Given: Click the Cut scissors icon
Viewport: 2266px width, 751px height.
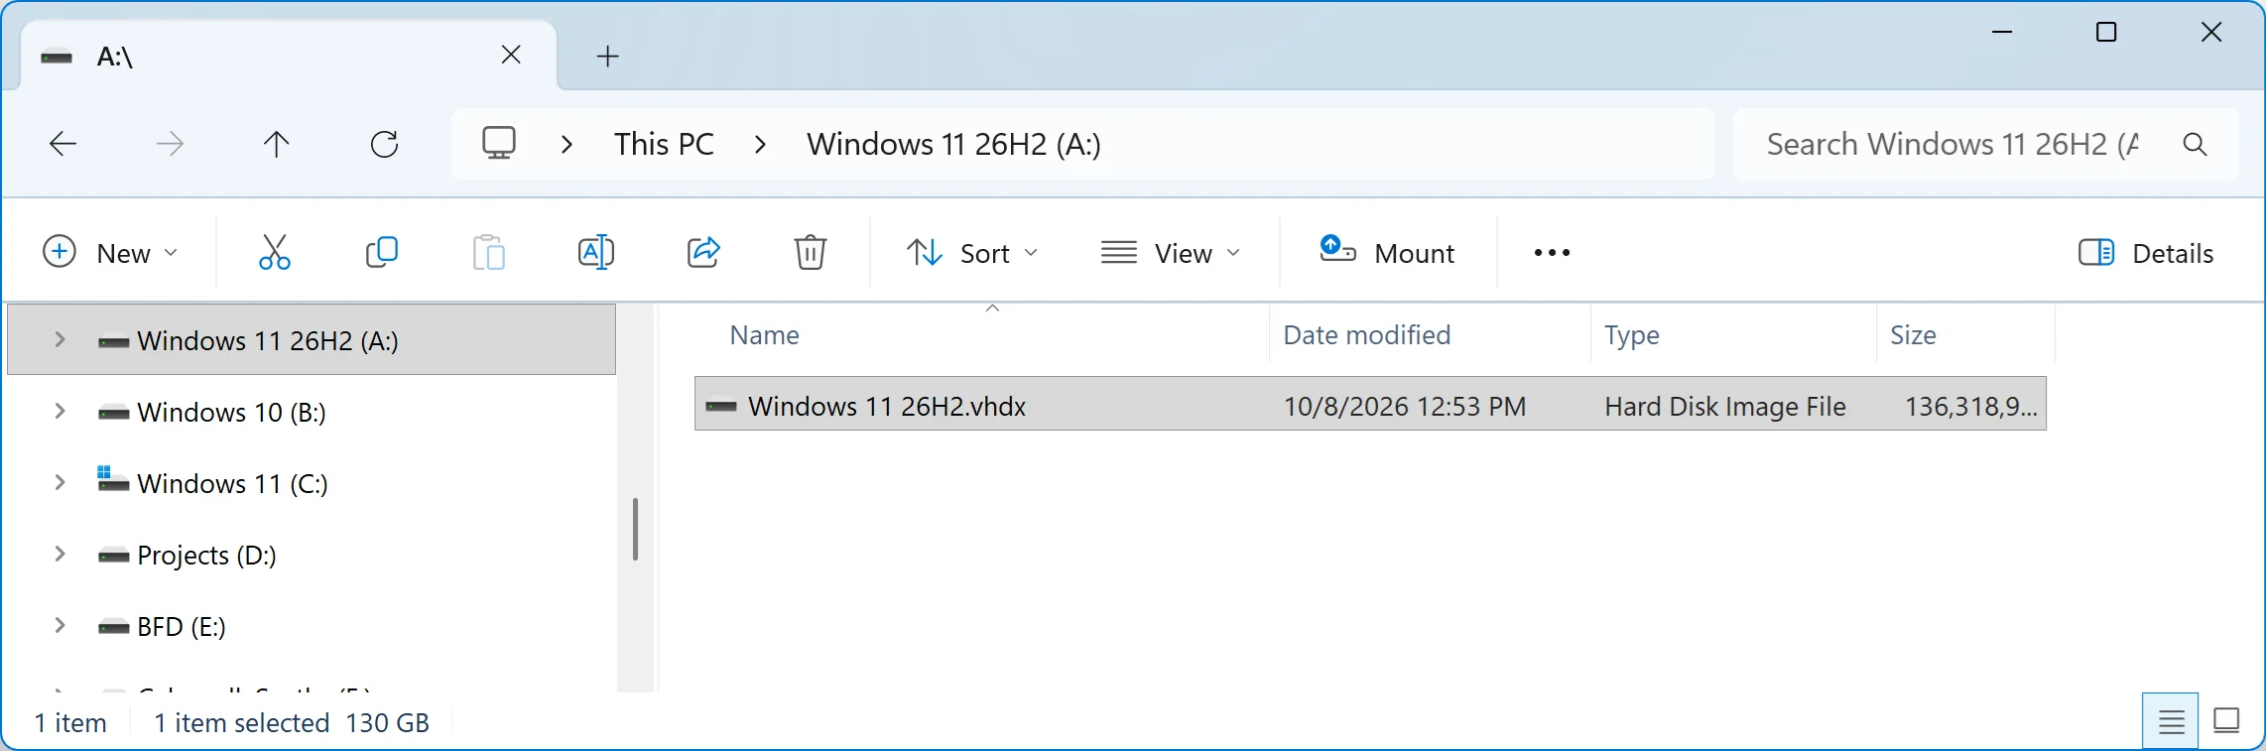Looking at the screenshot, I should point(274,253).
